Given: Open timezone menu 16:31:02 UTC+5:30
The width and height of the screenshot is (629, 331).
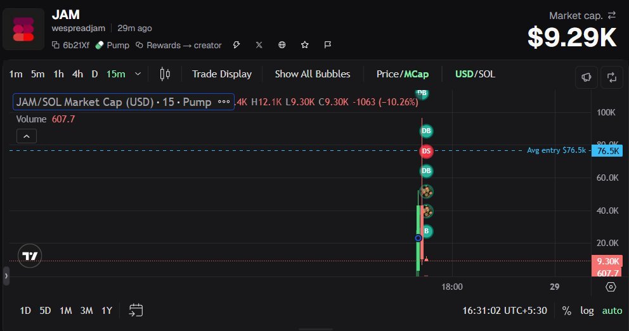Looking at the screenshot, I should coord(505,311).
